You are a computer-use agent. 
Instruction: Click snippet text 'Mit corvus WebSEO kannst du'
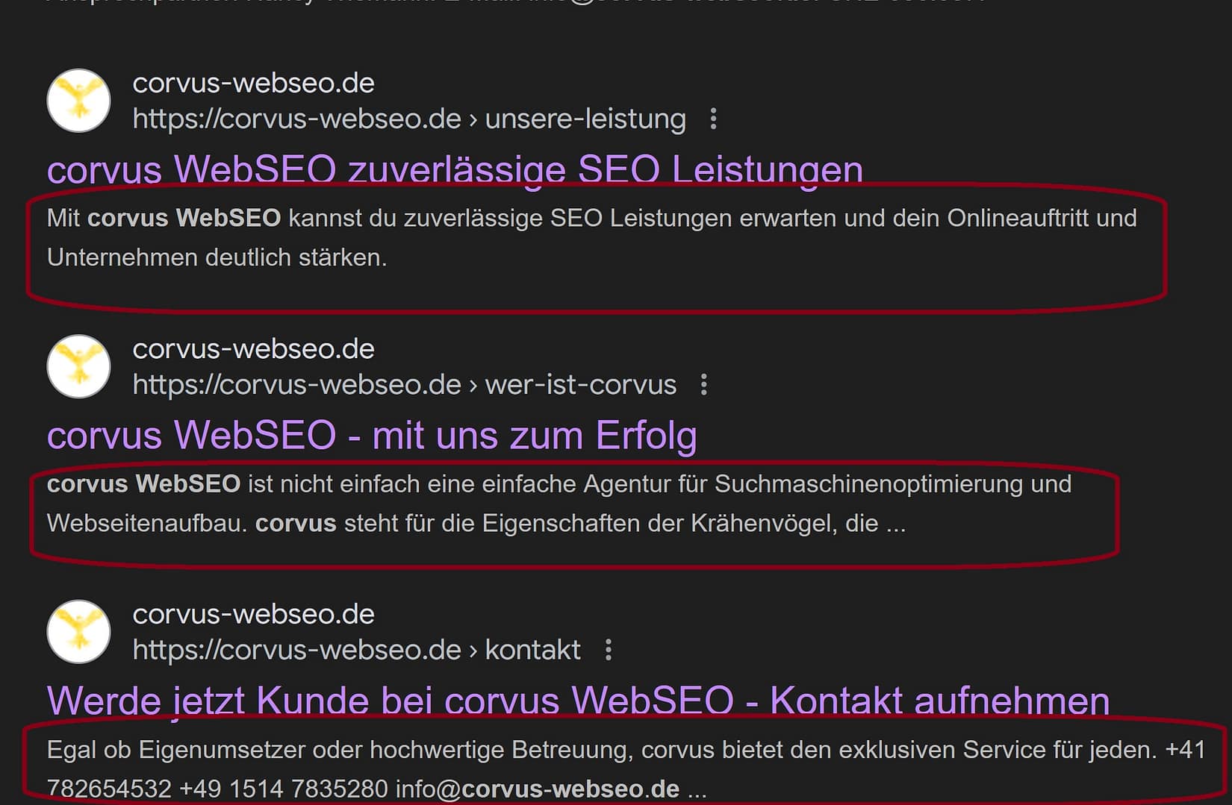point(591,237)
